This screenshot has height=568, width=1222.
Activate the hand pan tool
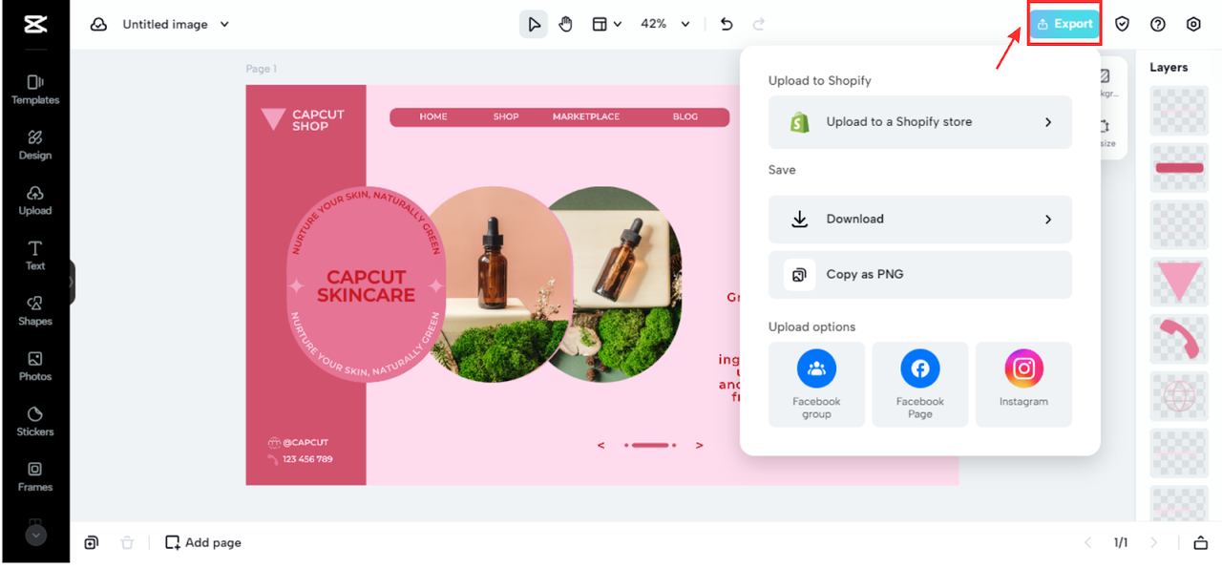tap(566, 24)
